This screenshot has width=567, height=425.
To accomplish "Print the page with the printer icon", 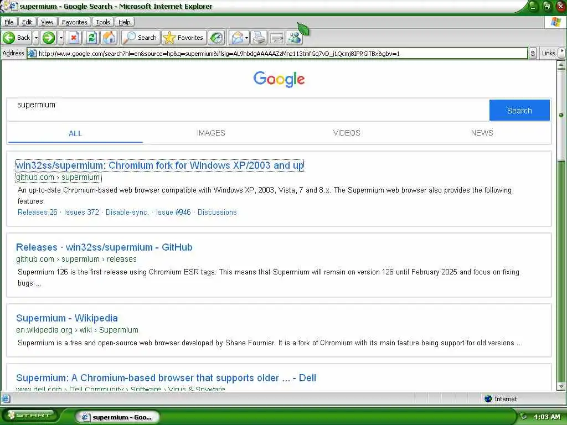I will pyautogui.click(x=259, y=38).
